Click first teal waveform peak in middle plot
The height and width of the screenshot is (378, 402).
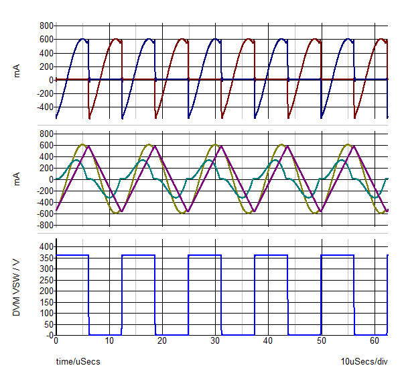[77, 160]
